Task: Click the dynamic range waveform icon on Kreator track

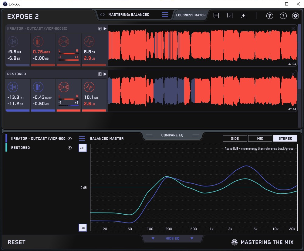Action: (x=89, y=42)
